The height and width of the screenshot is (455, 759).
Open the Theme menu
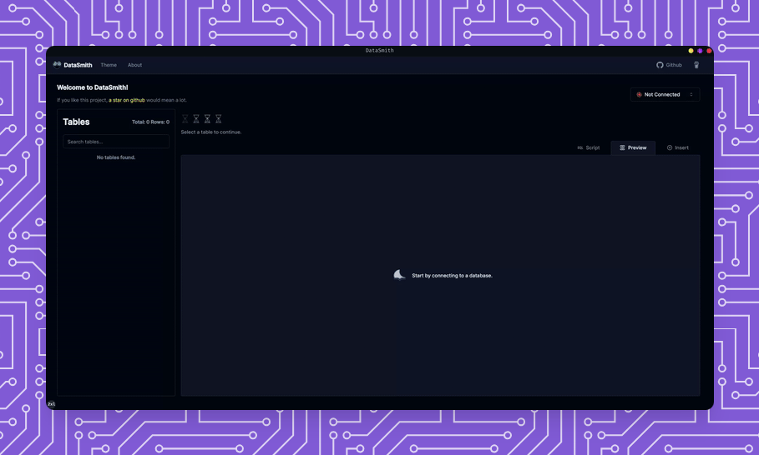109,65
